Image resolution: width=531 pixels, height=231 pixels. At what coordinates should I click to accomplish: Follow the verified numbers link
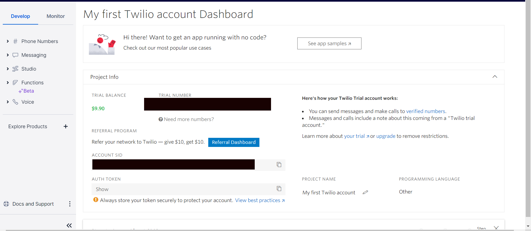[x=426, y=111]
